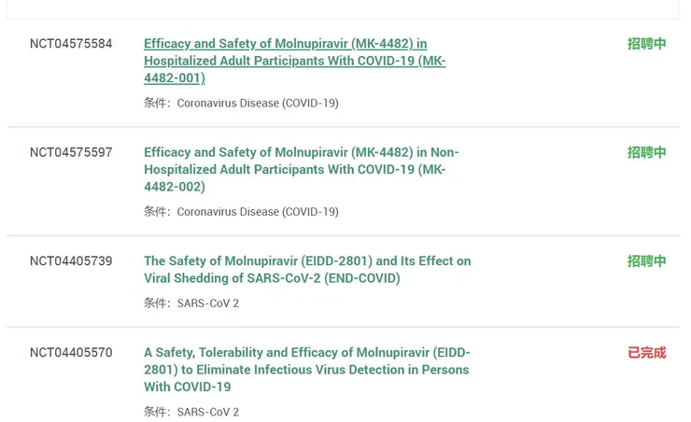
Task: Click trial ID NCT04575584
Action: [x=71, y=44]
